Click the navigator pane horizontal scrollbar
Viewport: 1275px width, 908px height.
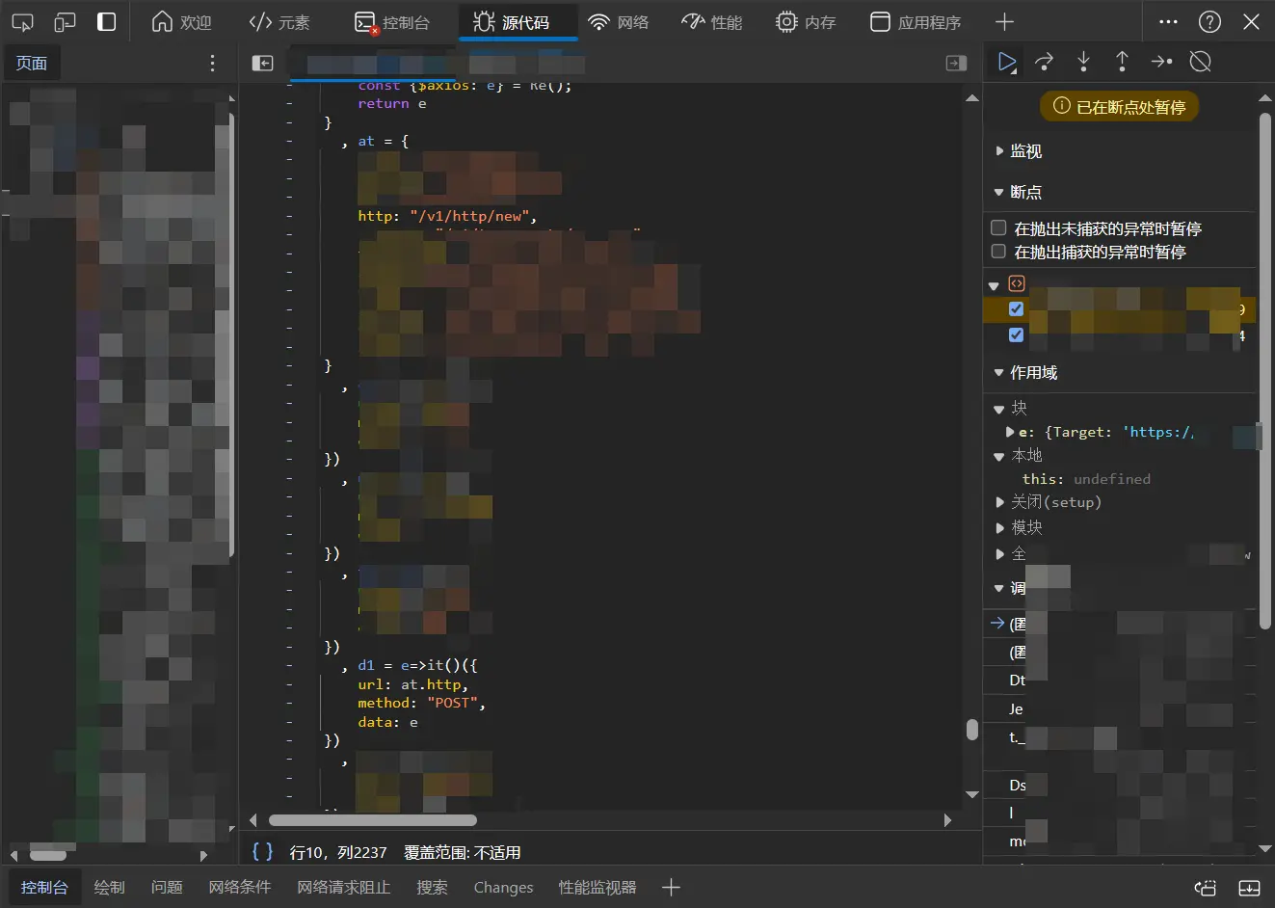[48, 855]
